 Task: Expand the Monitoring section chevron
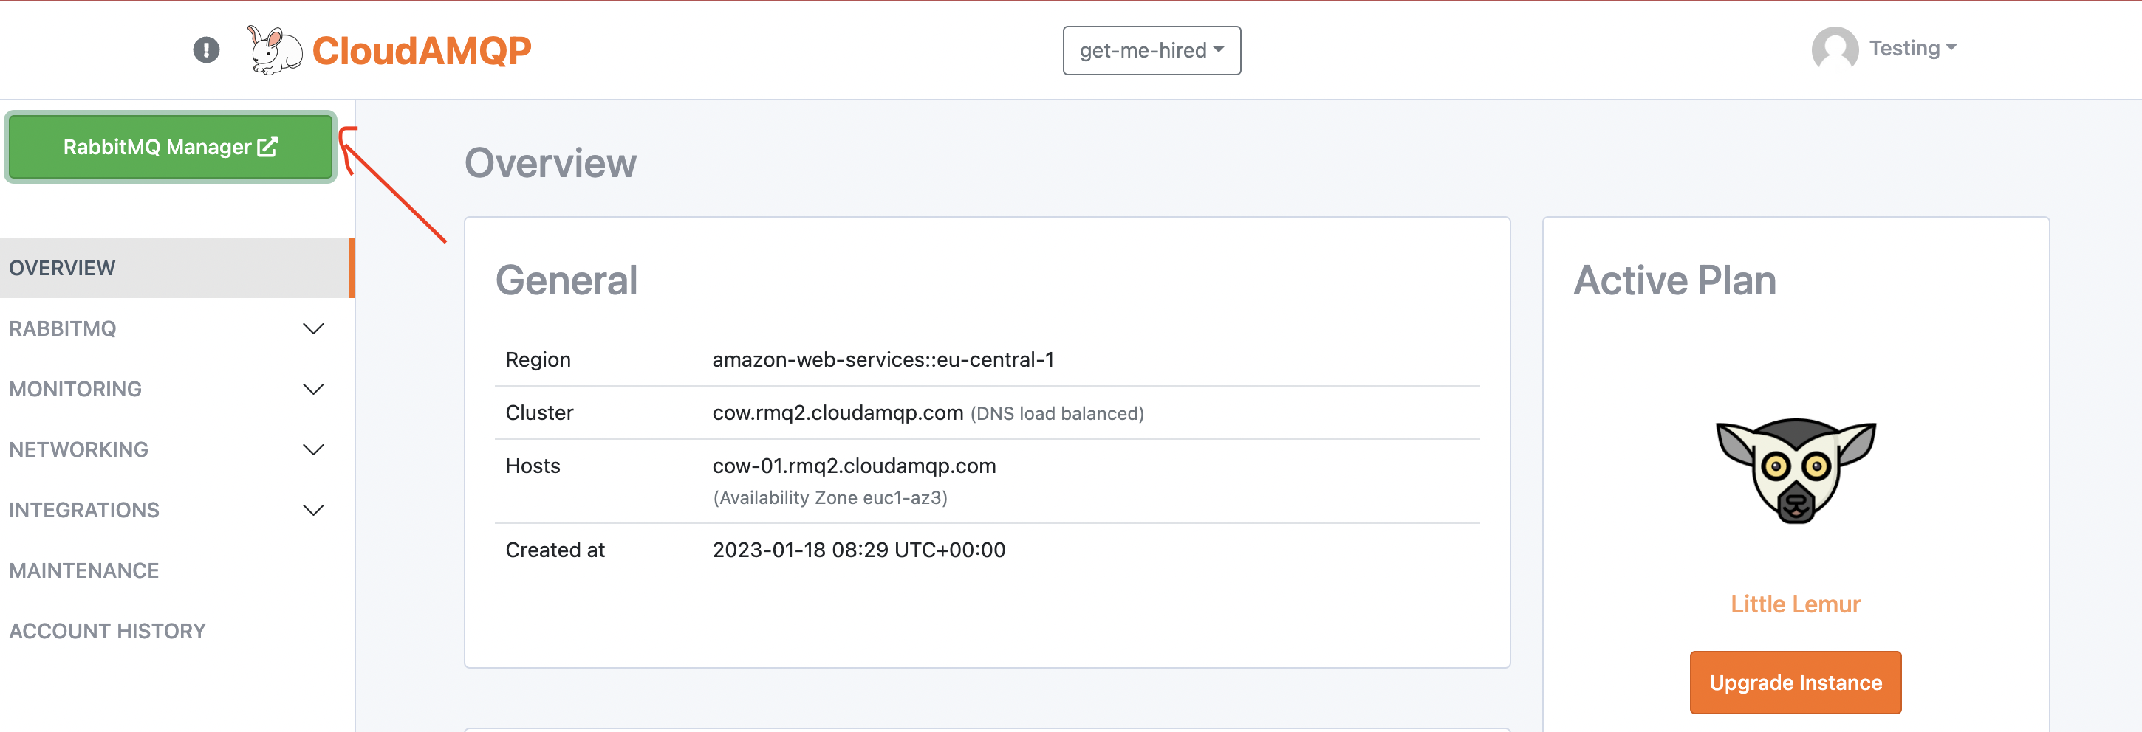tap(313, 390)
